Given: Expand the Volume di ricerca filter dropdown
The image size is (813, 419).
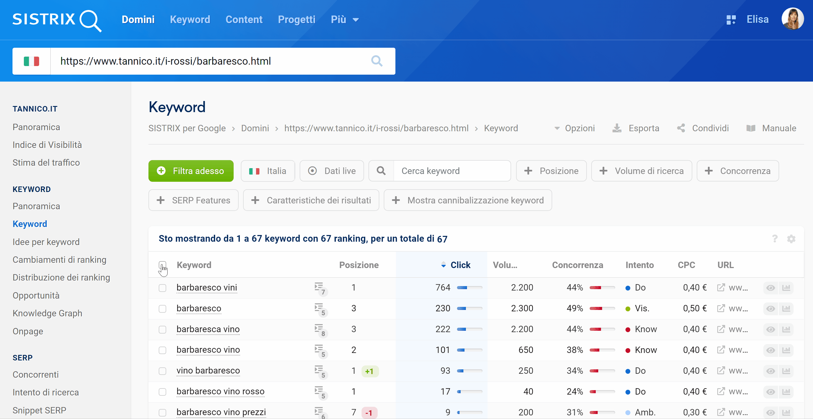Looking at the screenshot, I should (642, 170).
